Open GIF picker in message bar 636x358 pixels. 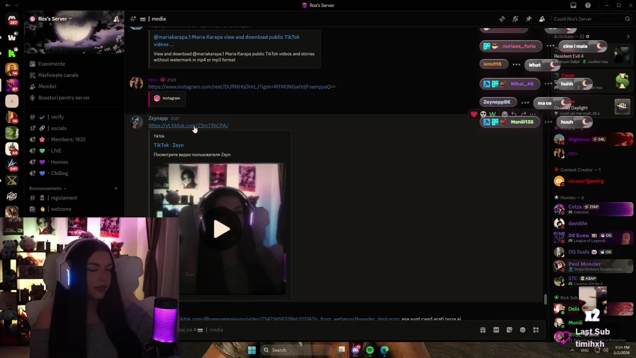click(496, 330)
